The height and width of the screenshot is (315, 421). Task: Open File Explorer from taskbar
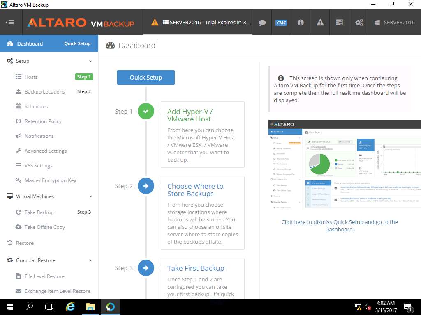pyautogui.click(x=90, y=307)
